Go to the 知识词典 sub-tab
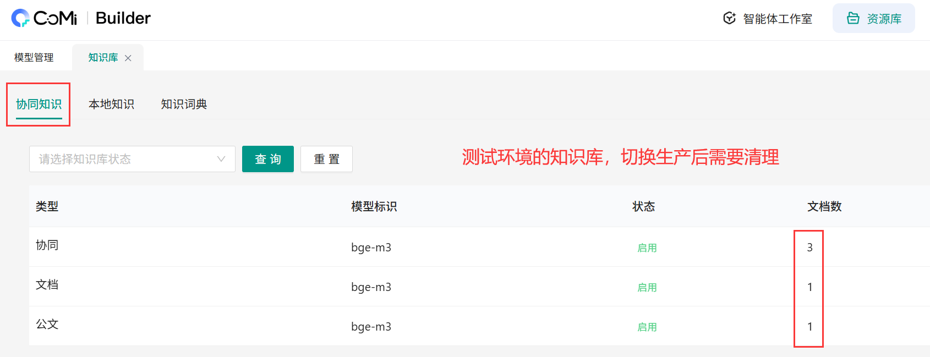The image size is (930, 357). click(184, 104)
